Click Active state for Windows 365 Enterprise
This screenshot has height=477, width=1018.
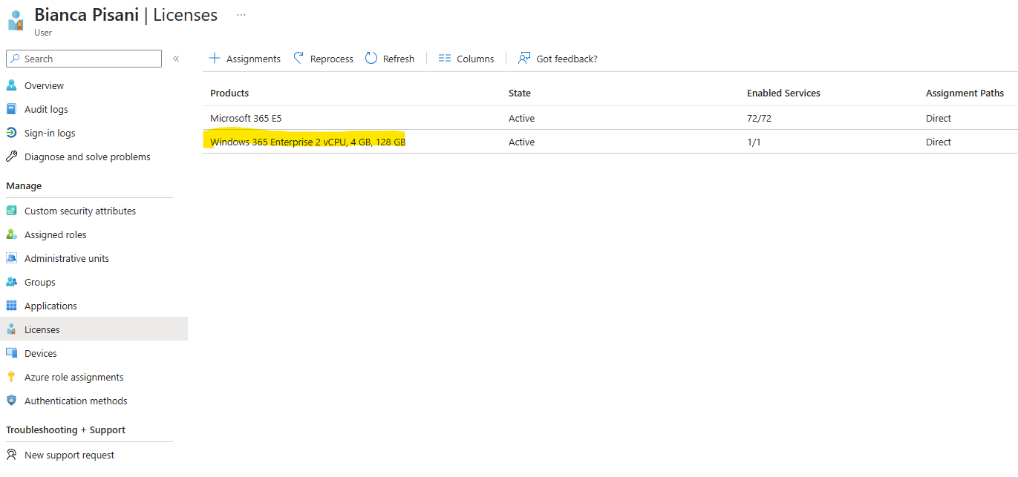click(521, 142)
